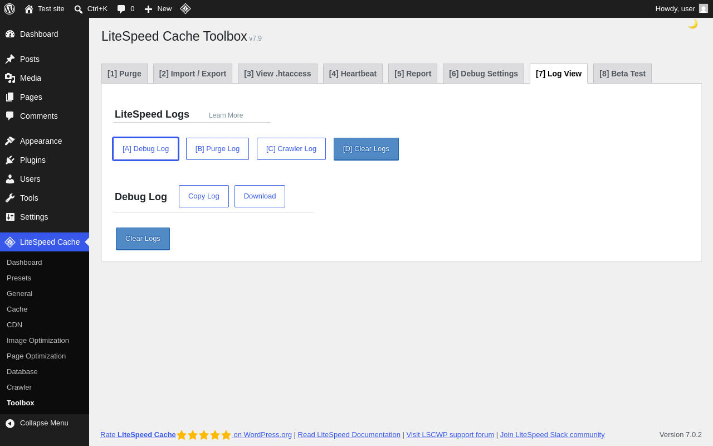Image resolution: width=713 pixels, height=446 pixels.
Task: Open LiteSpeed diamond icon in admin bar
Action: pyautogui.click(x=185, y=8)
